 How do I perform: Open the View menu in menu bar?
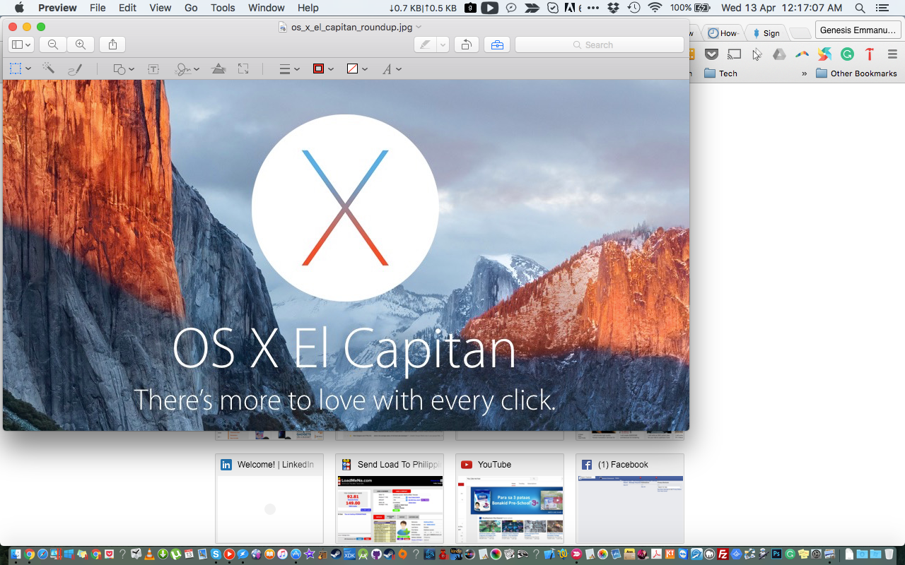click(160, 8)
